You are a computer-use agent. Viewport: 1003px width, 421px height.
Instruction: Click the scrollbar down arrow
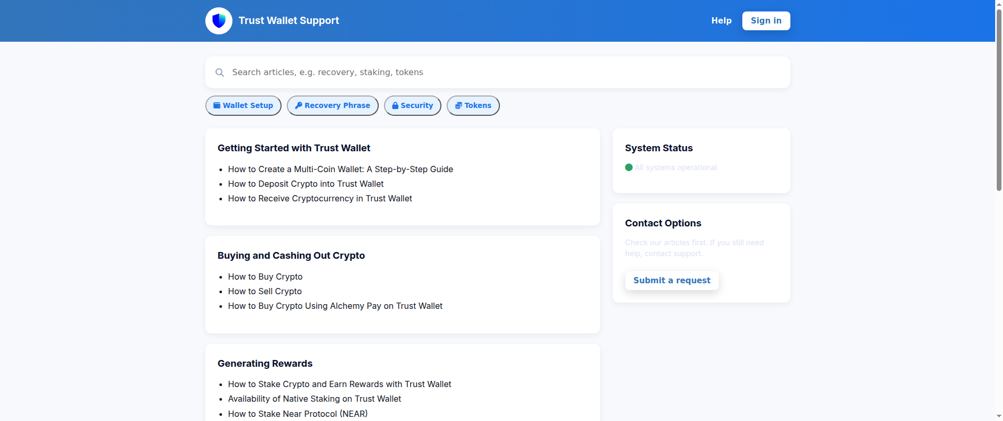(999, 417)
